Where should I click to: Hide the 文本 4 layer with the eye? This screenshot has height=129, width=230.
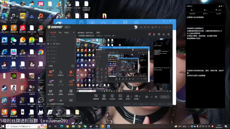point(48,44)
